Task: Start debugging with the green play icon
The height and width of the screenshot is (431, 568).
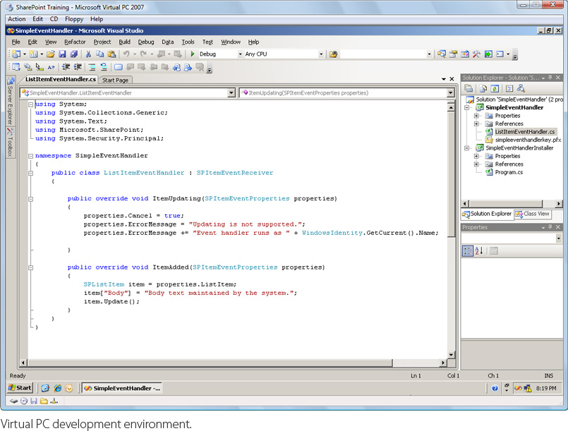Action: (x=193, y=54)
